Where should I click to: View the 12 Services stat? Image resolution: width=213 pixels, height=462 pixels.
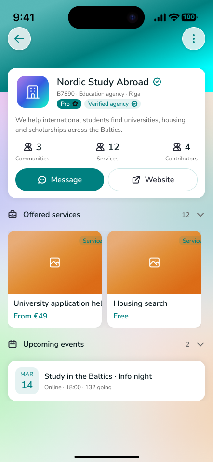point(107,152)
